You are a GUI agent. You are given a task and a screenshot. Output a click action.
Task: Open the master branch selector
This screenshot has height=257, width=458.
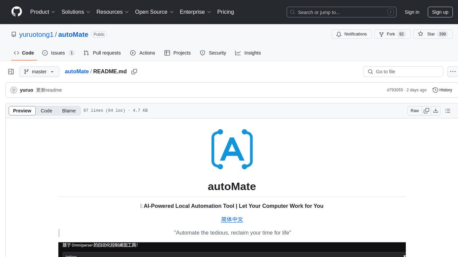tap(39, 72)
